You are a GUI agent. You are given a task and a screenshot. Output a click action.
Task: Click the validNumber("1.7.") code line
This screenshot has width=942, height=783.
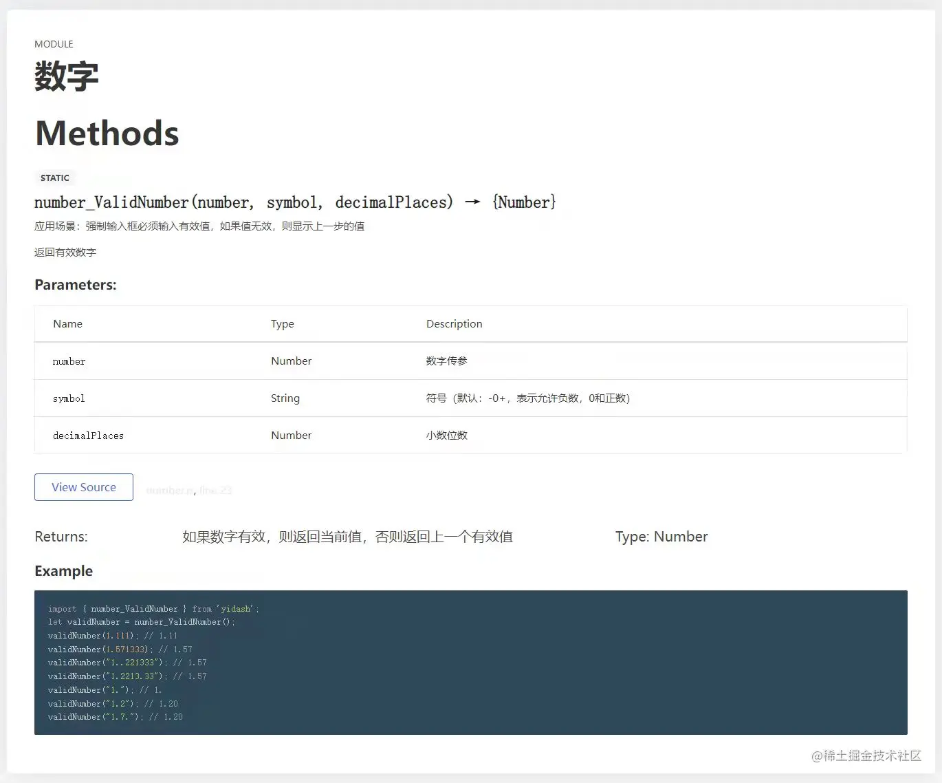[x=116, y=717]
